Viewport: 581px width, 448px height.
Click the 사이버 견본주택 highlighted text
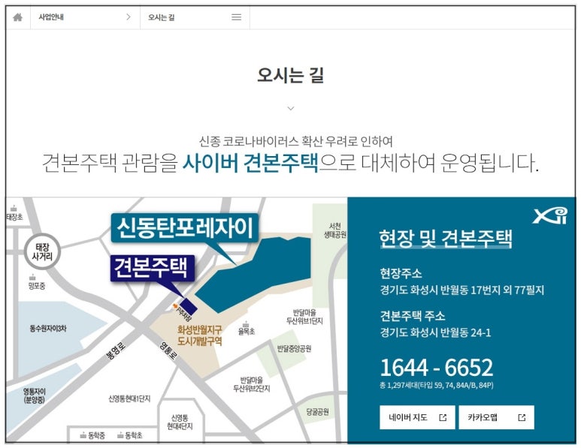point(250,162)
